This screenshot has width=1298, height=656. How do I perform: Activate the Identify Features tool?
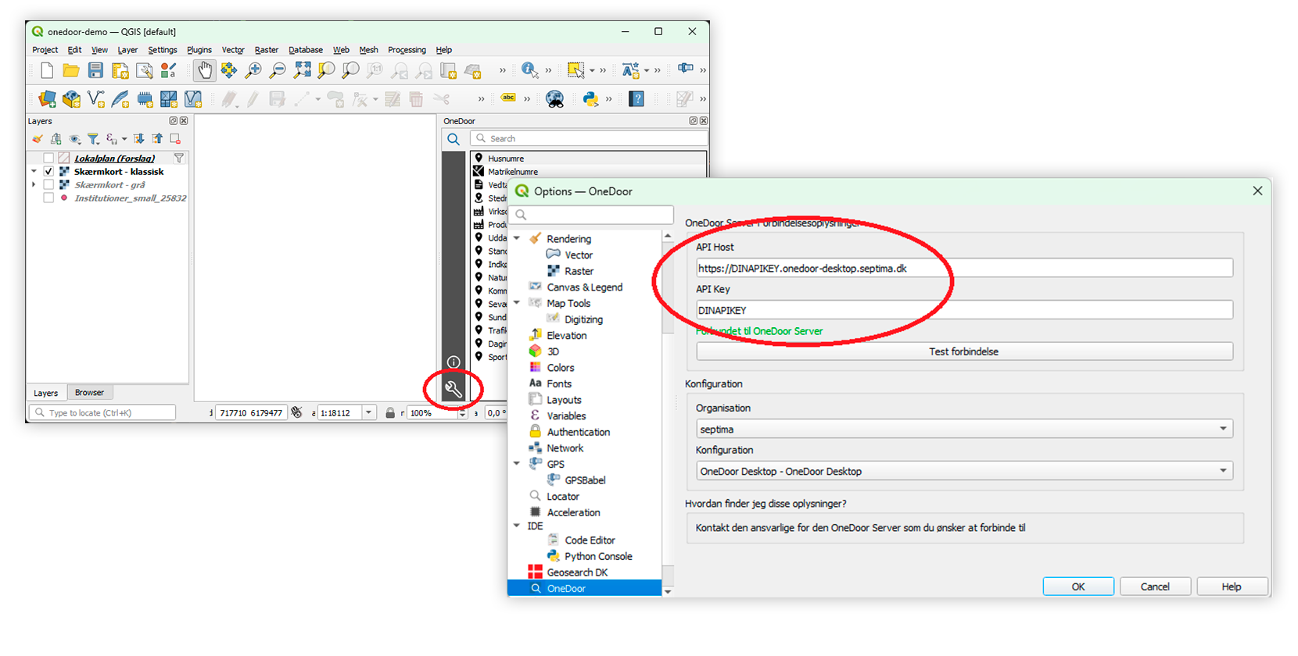pyautogui.click(x=529, y=70)
